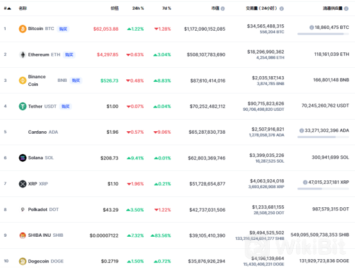This screenshot has height=270, width=355.
Task: Click the Cardano circulating supply progress bar
Action: point(323,137)
